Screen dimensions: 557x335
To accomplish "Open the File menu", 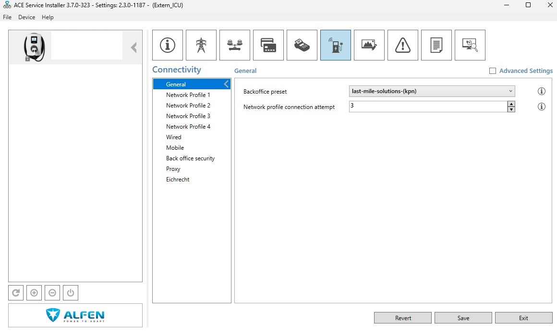I will click(x=7, y=17).
